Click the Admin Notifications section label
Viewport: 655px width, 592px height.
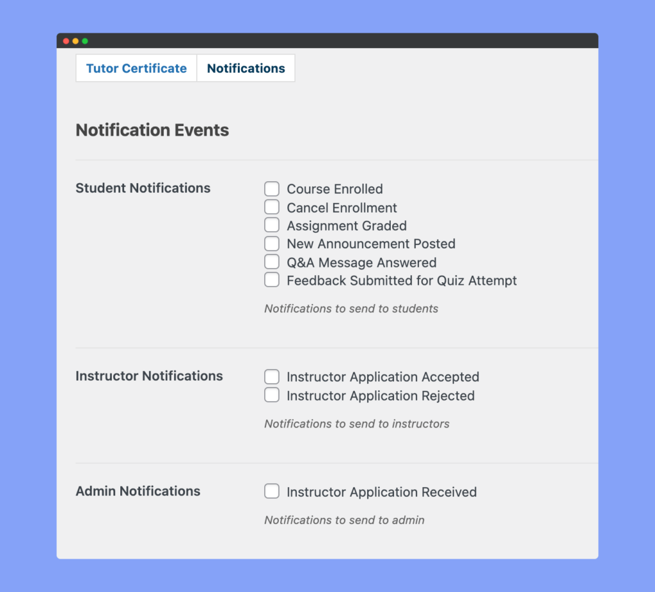click(138, 491)
